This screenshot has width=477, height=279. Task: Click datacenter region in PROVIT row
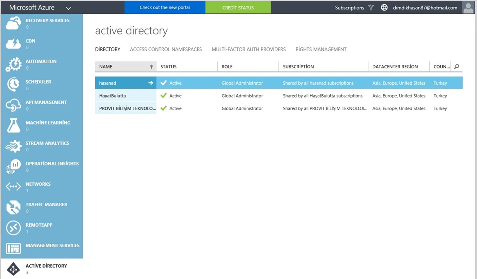[399, 108]
